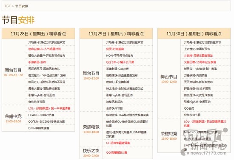Image resolution: width=234 pixels, height=160 pixels.
Task: Click 御龙在天-"64位战友圈"发布 entry
Action: [47, 75]
